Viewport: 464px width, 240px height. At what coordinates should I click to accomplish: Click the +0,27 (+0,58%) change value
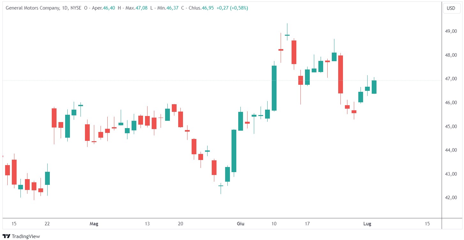pyautogui.click(x=232, y=8)
